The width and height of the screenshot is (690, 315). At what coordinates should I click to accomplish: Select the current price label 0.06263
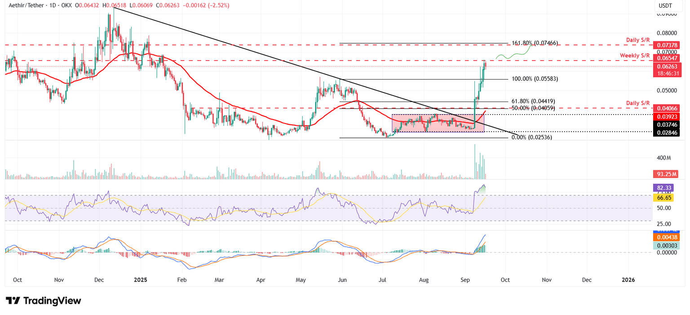(x=666, y=67)
